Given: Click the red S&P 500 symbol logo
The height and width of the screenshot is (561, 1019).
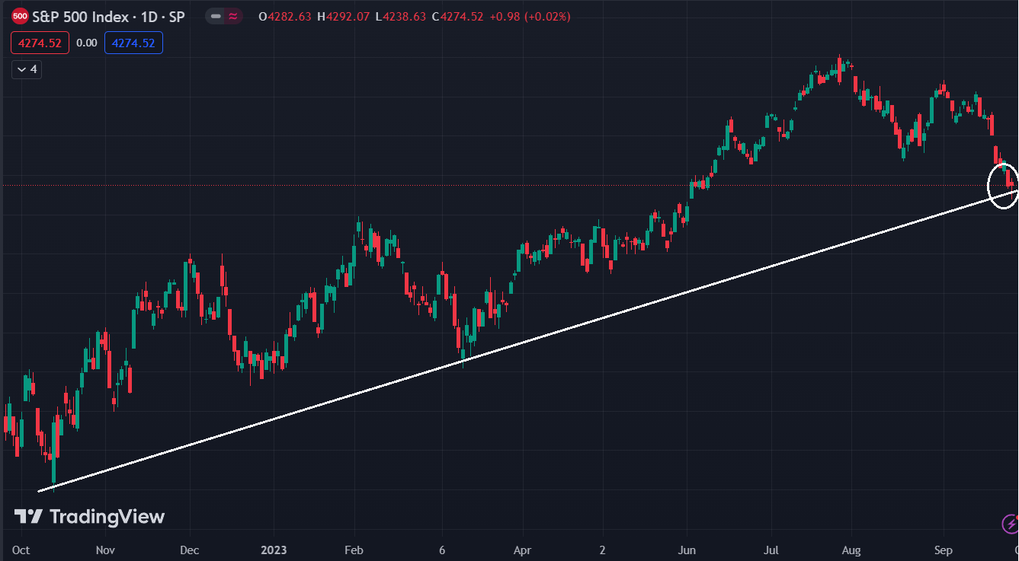Looking at the screenshot, I should (21, 16).
